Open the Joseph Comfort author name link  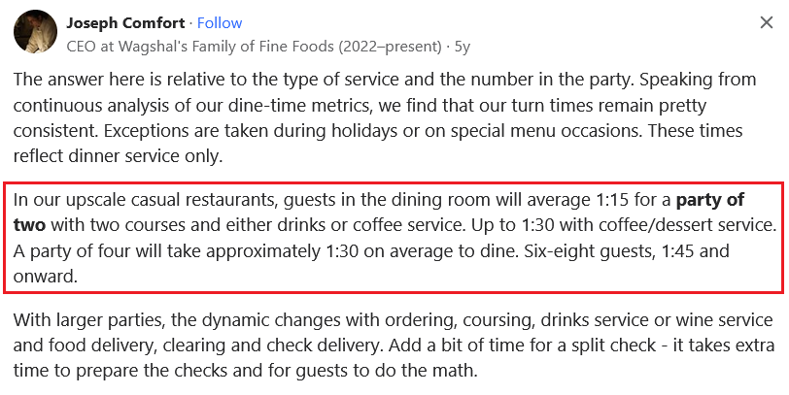tap(125, 23)
